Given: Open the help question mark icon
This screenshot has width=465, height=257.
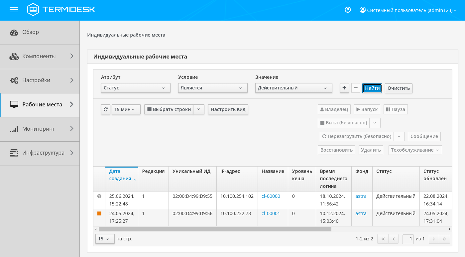Looking at the screenshot, I should pyautogui.click(x=348, y=10).
